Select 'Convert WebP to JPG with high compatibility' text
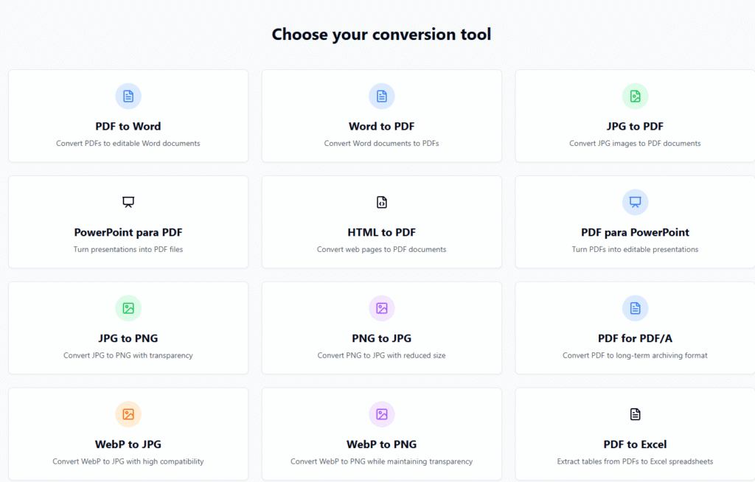This screenshot has height=482, width=755. coord(128,461)
